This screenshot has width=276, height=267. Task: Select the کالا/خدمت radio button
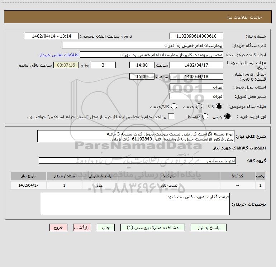pos(174,106)
